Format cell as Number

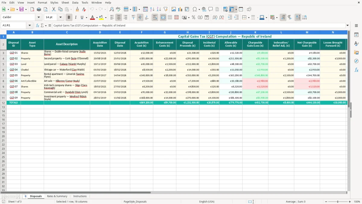click(x=200, y=18)
